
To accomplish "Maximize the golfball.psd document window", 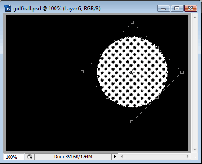I will [177, 9].
